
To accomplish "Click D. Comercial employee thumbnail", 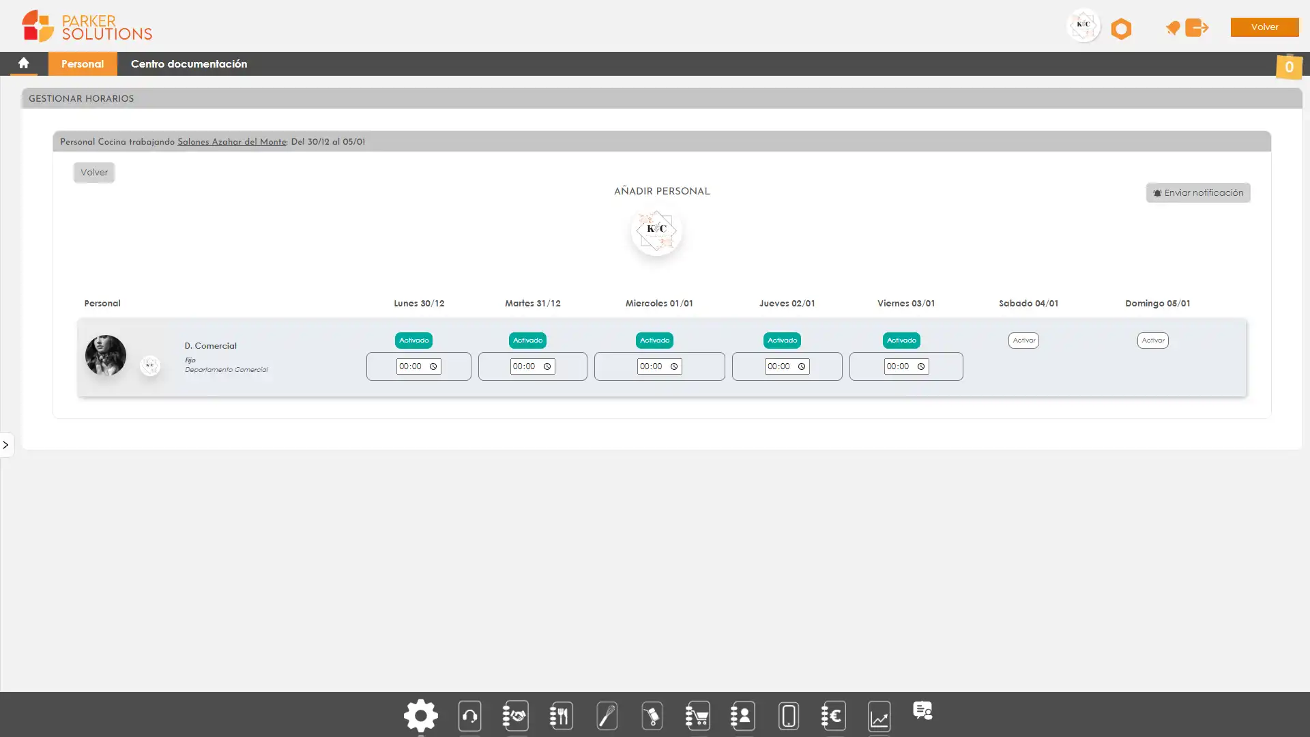I will [x=105, y=356].
